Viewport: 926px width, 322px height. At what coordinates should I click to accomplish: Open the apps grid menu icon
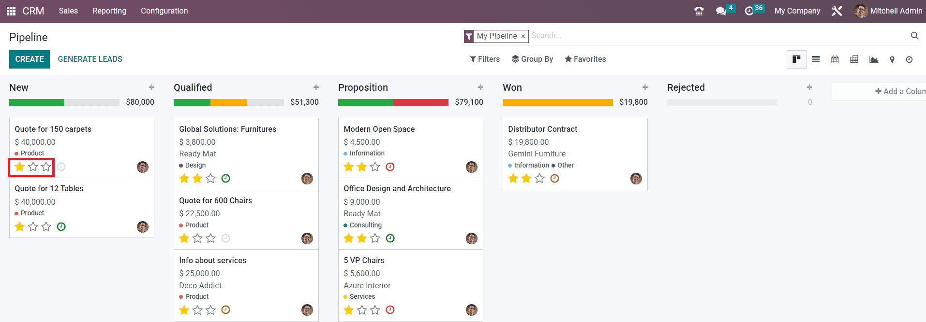click(x=11, y=11)
